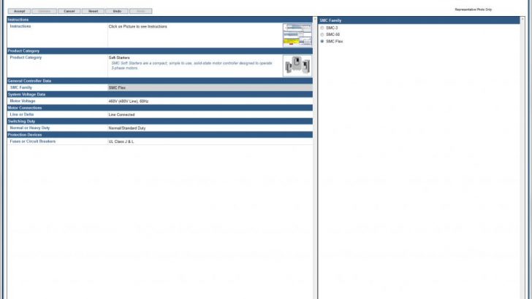Reset the configuration with Reset button
The image size is (532, 299).
click(x=93, y=11)
